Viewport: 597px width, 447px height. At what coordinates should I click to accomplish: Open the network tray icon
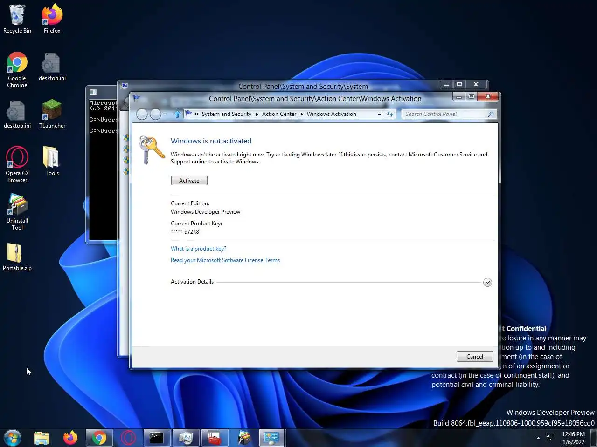point(550,438)
